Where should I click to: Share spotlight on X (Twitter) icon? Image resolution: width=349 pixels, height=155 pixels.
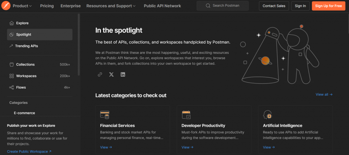pos(111,74)
